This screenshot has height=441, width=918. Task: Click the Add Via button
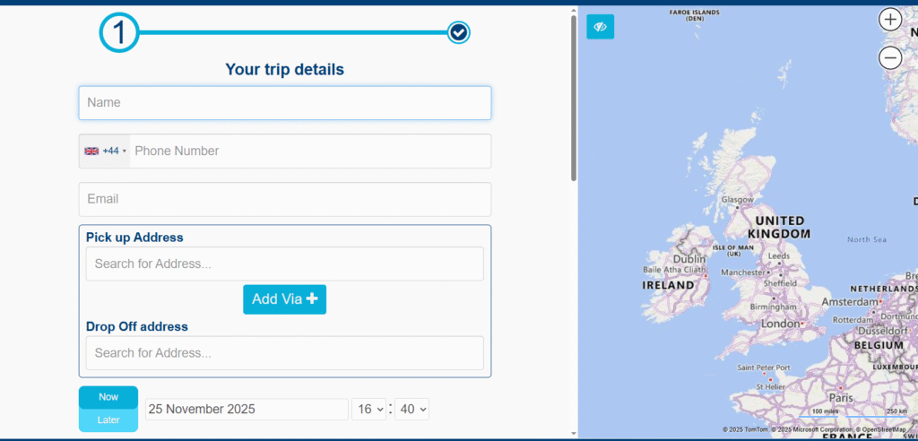tap(284, 299)
